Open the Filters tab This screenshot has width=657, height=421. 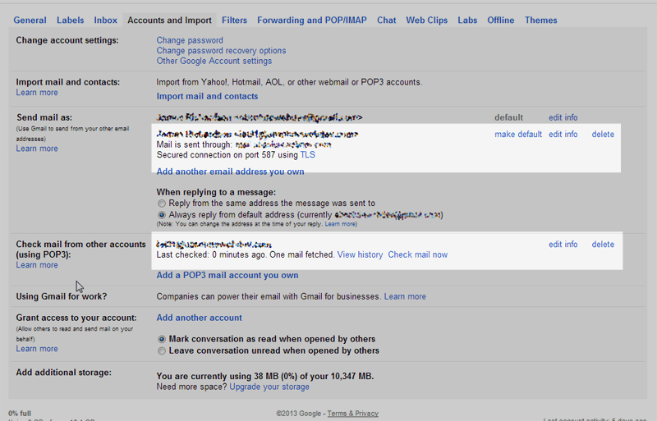pyautogui.click(x=234, y=21)
